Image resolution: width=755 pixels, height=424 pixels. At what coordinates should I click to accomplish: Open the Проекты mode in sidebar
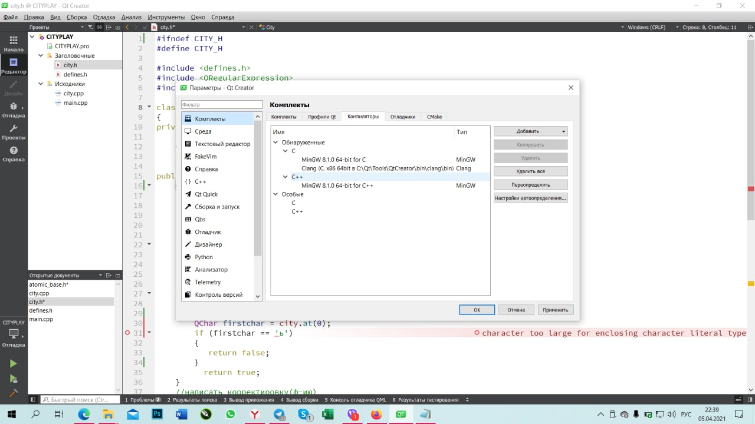(x=14, y=132)
